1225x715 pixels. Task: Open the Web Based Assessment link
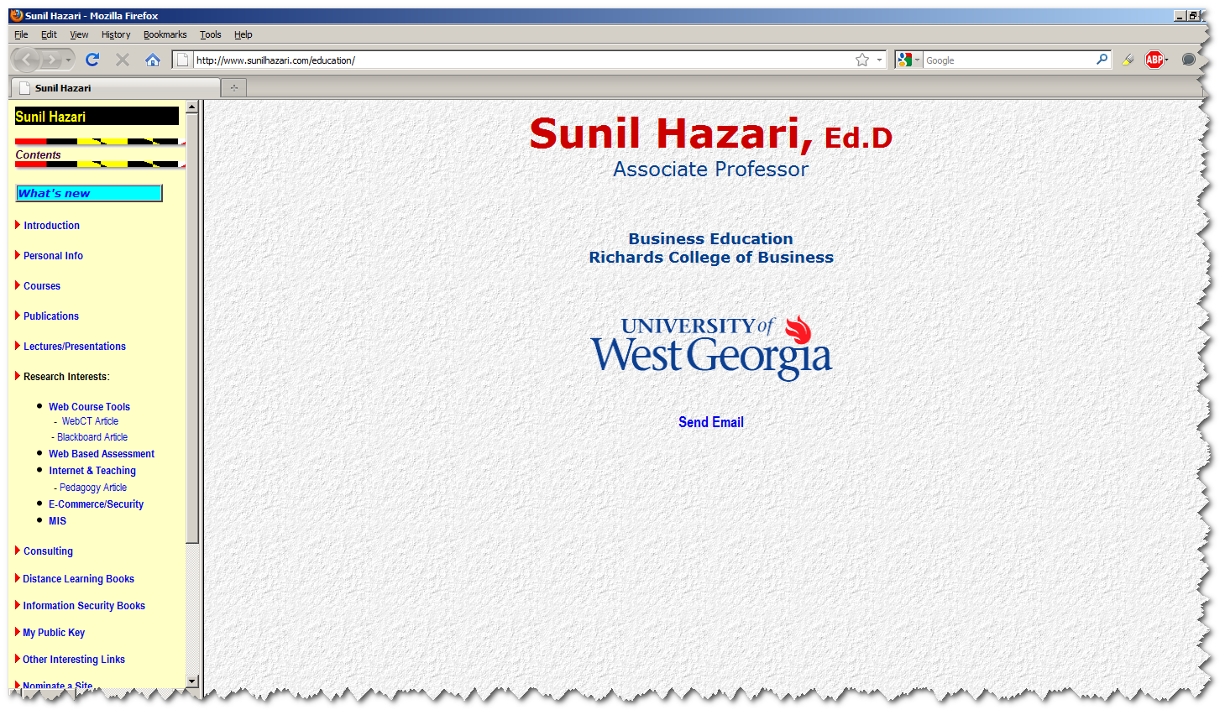tap(102, 454)
